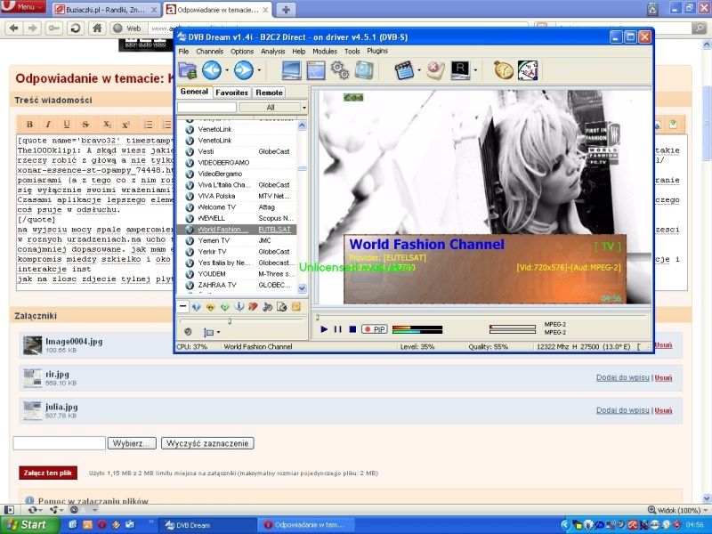
Task: Click the yellow diamond icon under channel list
Action: pyautogui.click(x=210, y=307)
